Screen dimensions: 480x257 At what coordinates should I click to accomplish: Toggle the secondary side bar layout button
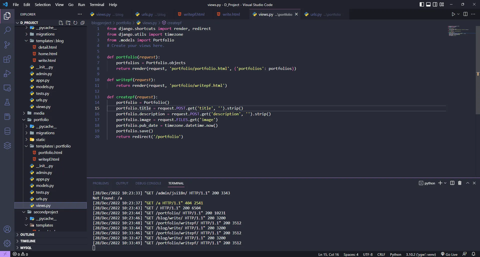click(435, 4)
